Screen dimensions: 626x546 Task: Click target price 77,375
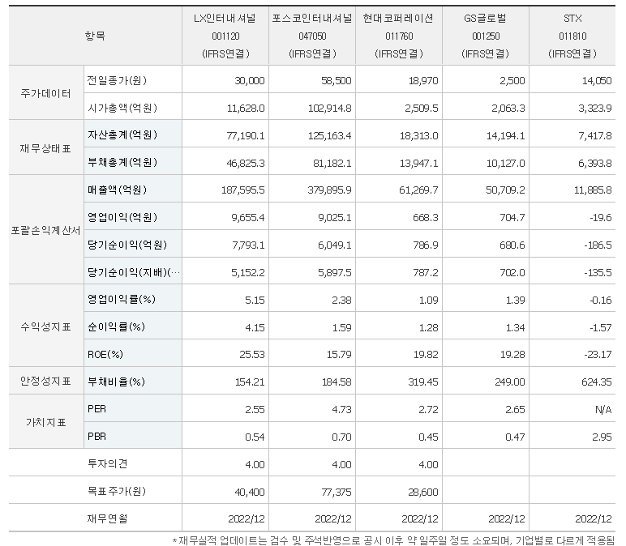337,493
